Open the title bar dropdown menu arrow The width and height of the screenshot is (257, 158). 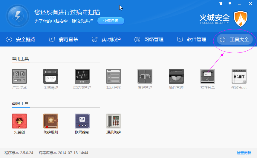230,4
